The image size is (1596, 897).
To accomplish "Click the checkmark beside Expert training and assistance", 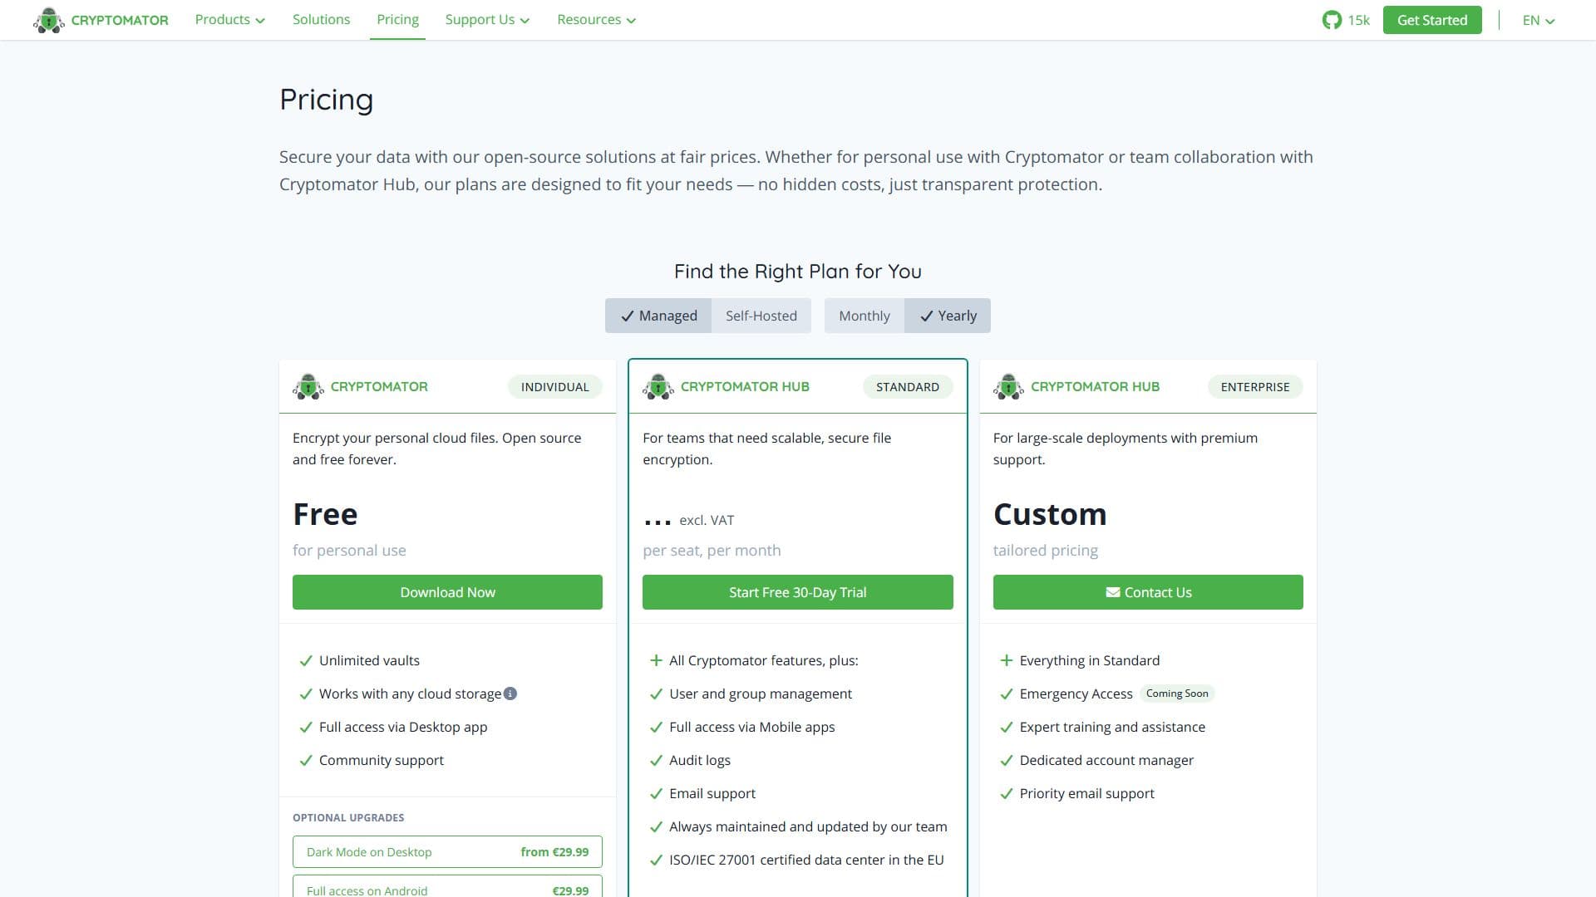I will [x=1006, y=728].
